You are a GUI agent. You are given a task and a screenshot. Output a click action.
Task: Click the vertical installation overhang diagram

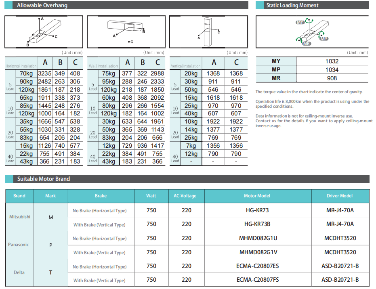pyautogui.click(x=208, y=32)
